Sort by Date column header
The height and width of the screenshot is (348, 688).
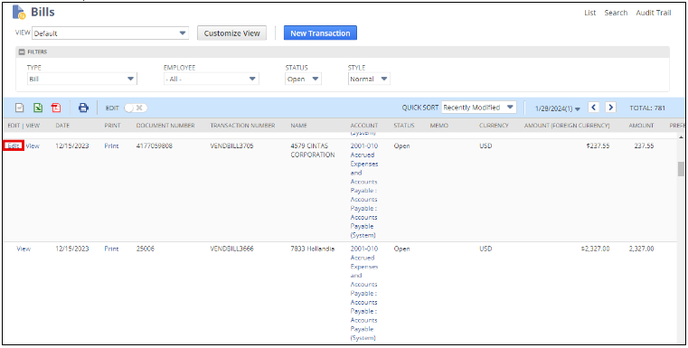pyautogui.click(x=62, y=126)
